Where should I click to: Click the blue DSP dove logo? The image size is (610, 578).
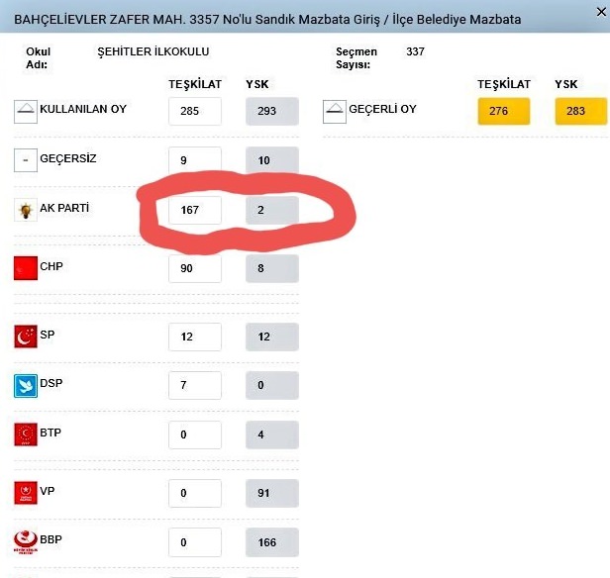[x=25, y=385]
